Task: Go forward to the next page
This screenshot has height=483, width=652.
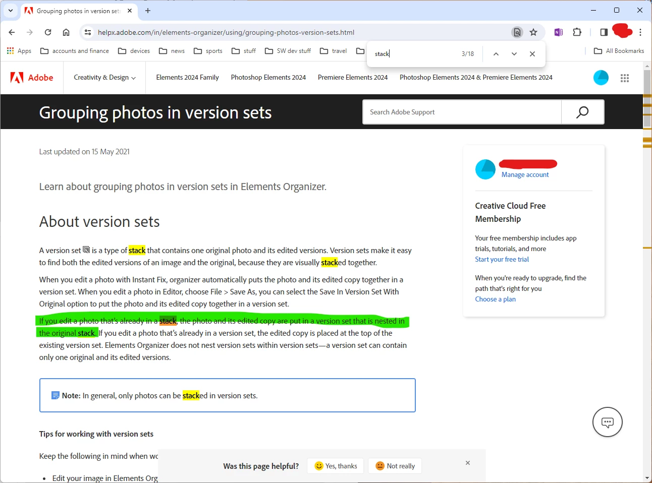Action: pyautogui.click(x=30, y=32)
